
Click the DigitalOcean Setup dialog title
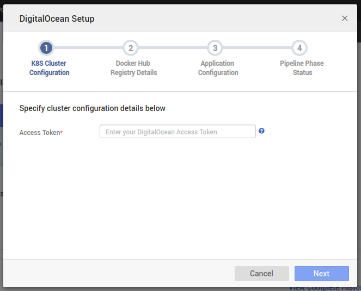click(57, 18)
